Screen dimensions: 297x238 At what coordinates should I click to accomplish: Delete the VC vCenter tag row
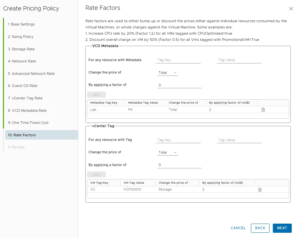[260, 190]
